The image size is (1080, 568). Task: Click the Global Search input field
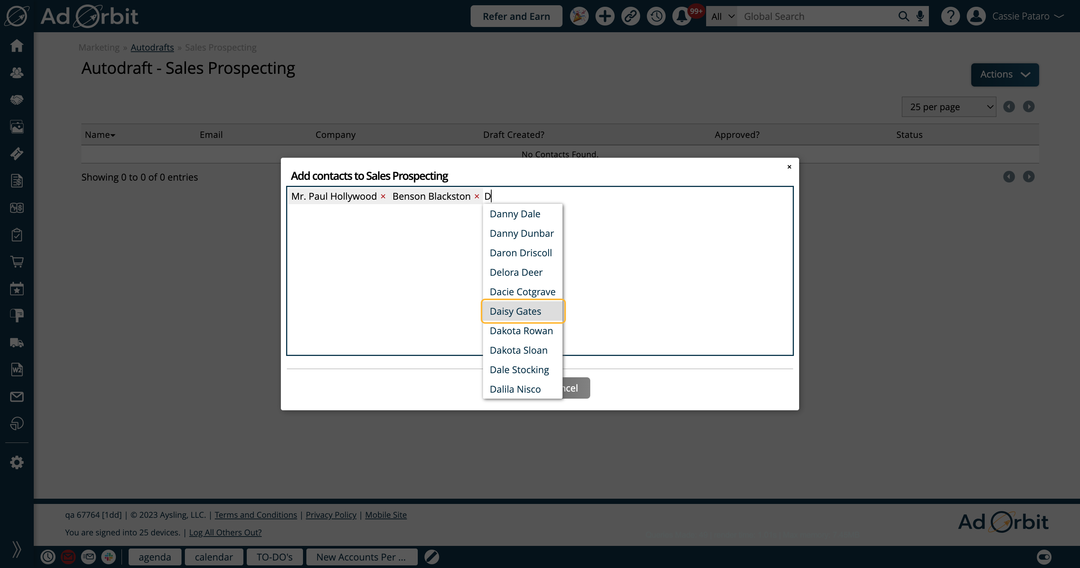pos(817,16)
